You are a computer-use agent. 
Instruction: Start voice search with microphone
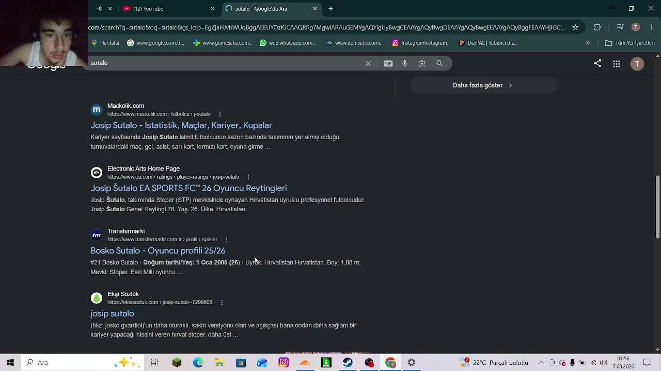coord(405,63)
